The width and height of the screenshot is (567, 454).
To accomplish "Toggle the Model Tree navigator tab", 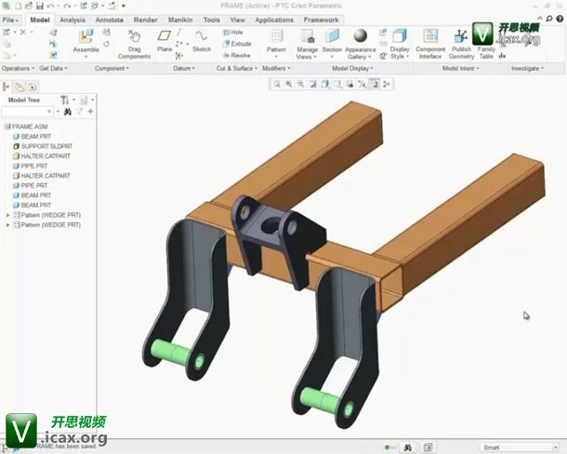I will click(x=7, y=87).
